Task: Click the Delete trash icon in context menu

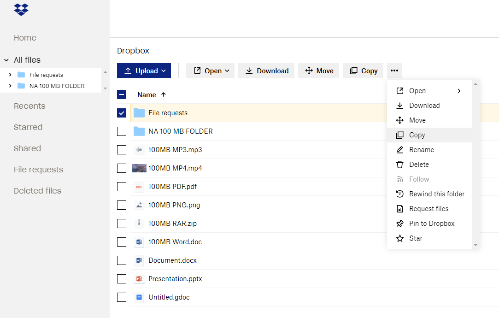Action: tap(399, 164)
